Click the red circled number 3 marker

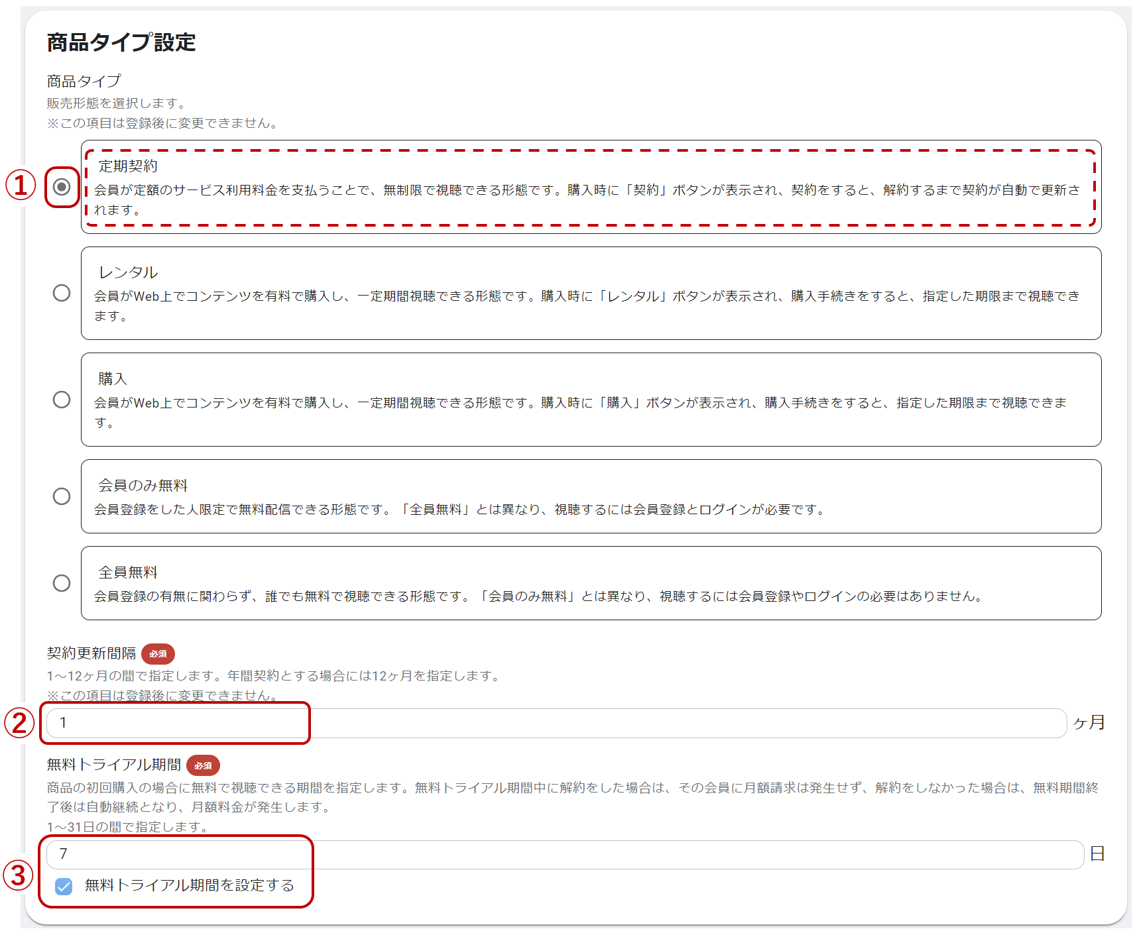pyautogui.click(x=19, y=875)
